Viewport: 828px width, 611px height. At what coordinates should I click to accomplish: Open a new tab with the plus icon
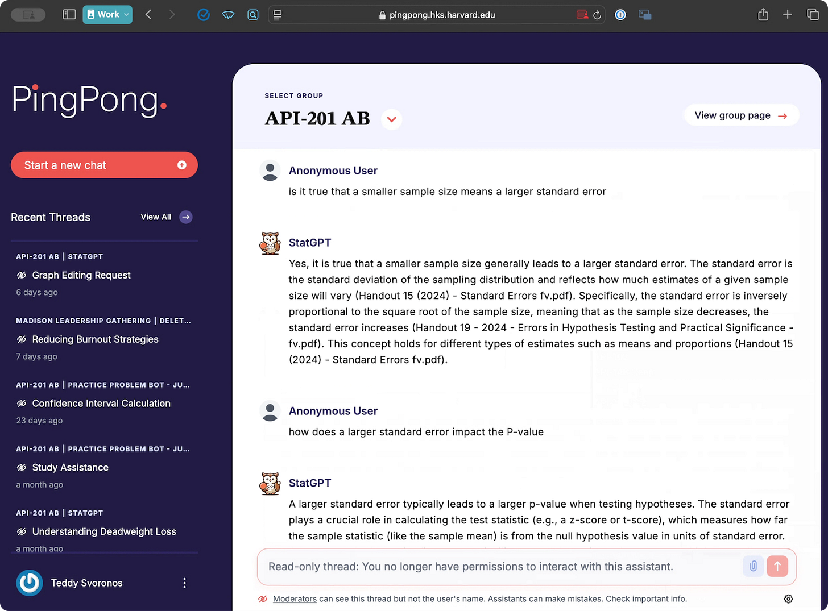click(x=788, y=15)
